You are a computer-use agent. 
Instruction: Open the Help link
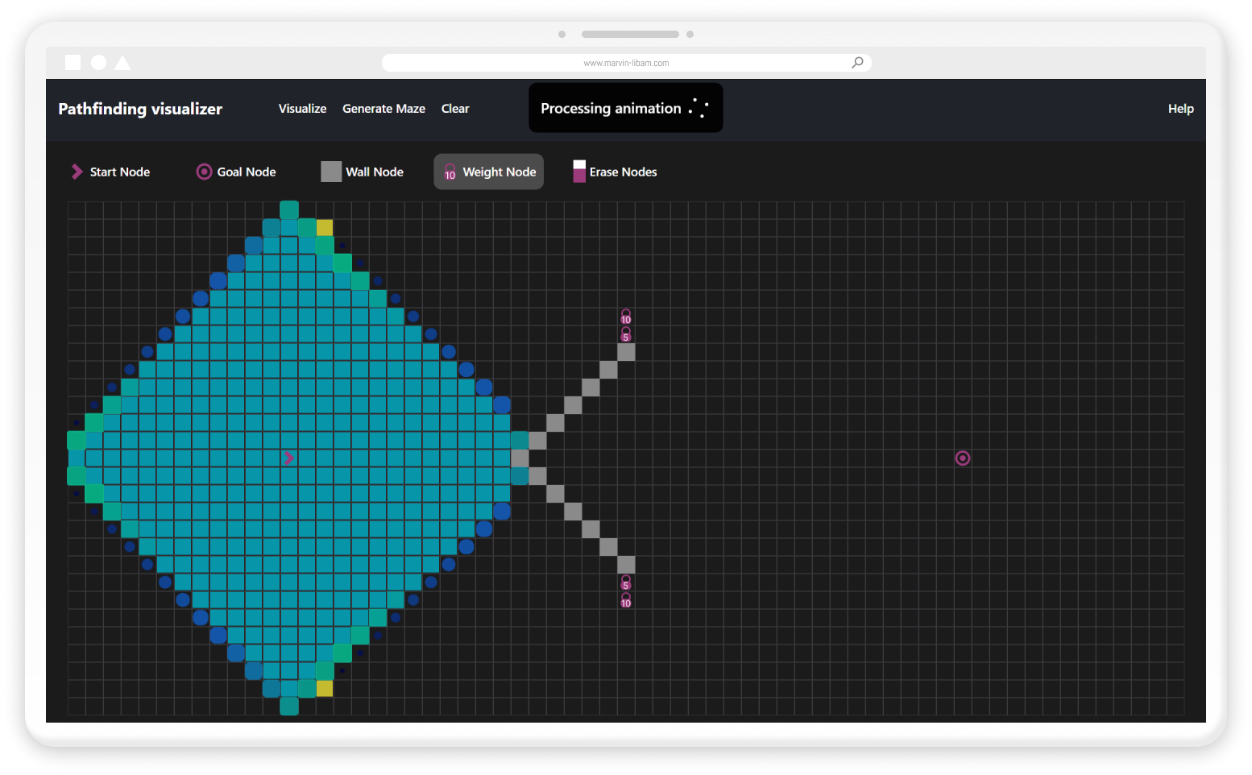point(1180,109)
